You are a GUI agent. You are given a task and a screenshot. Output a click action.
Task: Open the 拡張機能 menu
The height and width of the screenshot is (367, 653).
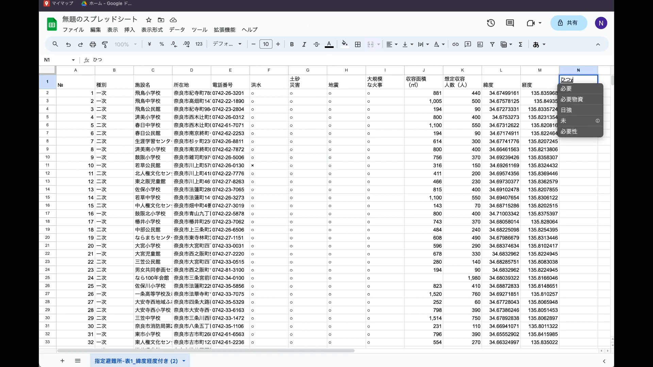224,30
